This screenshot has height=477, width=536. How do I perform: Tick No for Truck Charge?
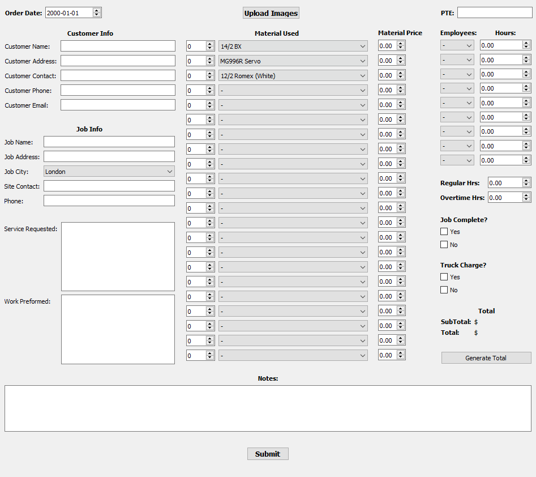[x=444, y=290]
